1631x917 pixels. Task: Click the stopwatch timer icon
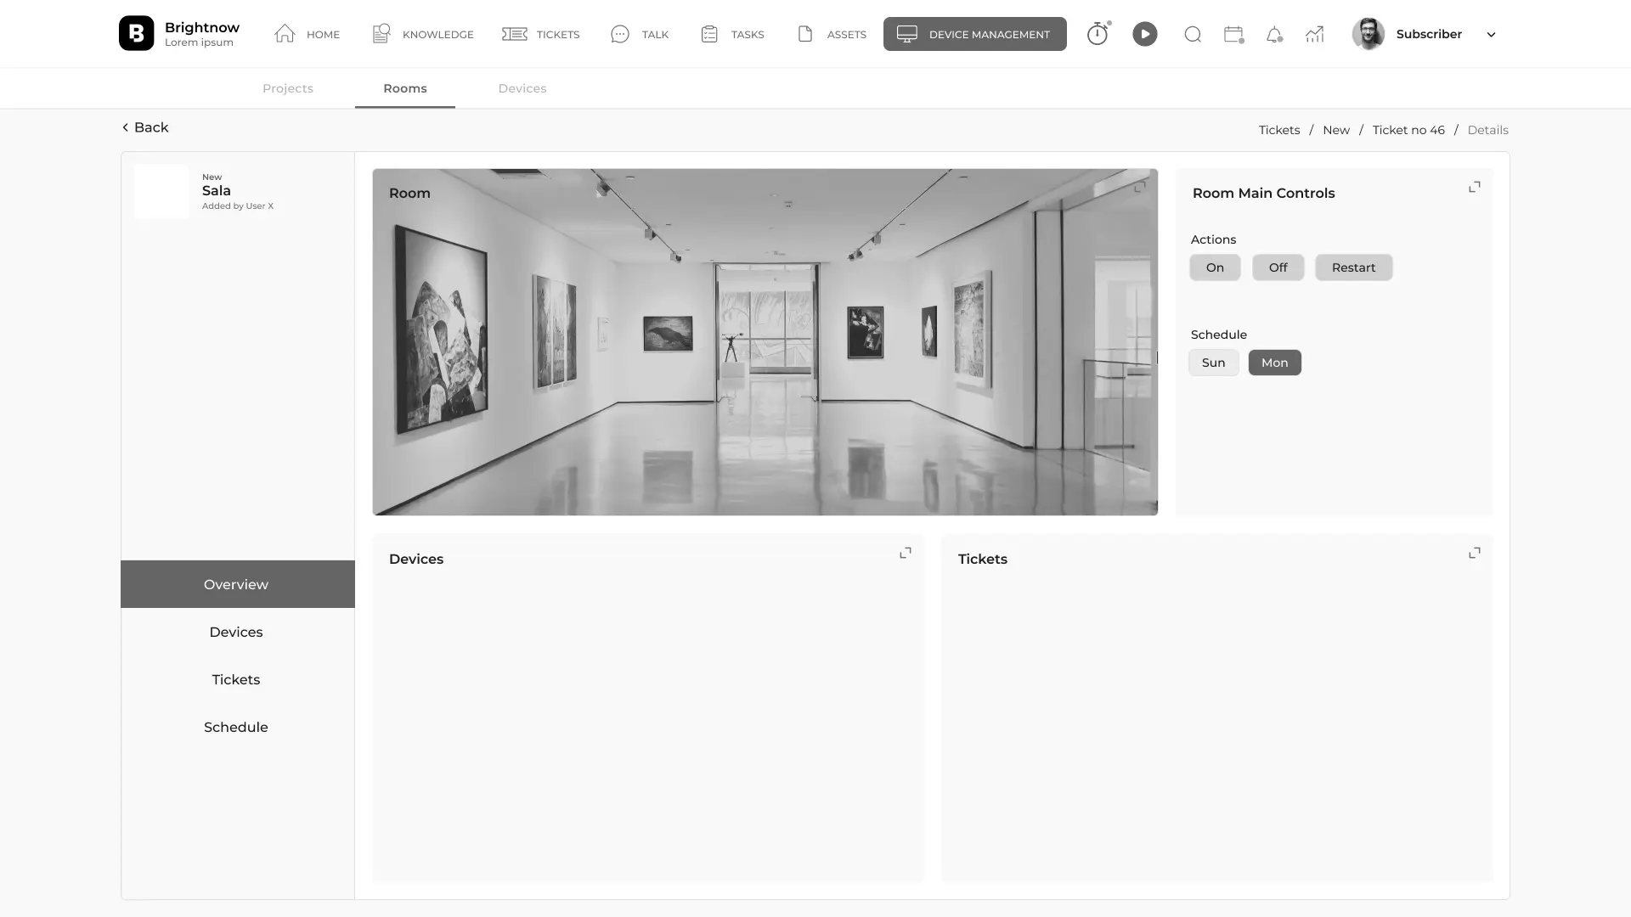pyautogui.click(x=1098, y=34)
